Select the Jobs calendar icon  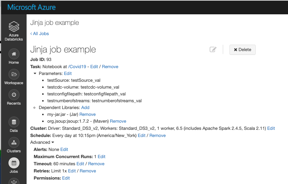(x=14, y=163)
